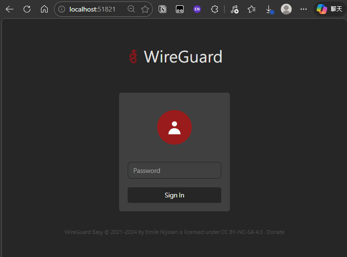Open the CC BY-NC-SA 4.0 license link
Viewport: 347px width, 257px height.
coord(242,232)
